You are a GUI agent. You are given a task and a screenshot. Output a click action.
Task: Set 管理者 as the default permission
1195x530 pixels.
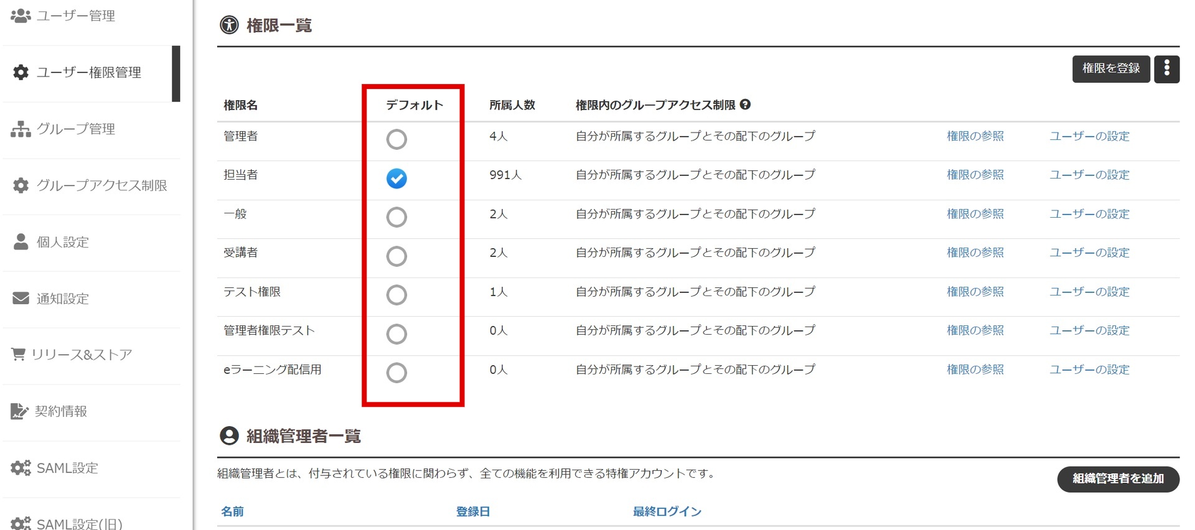point(396,139)
